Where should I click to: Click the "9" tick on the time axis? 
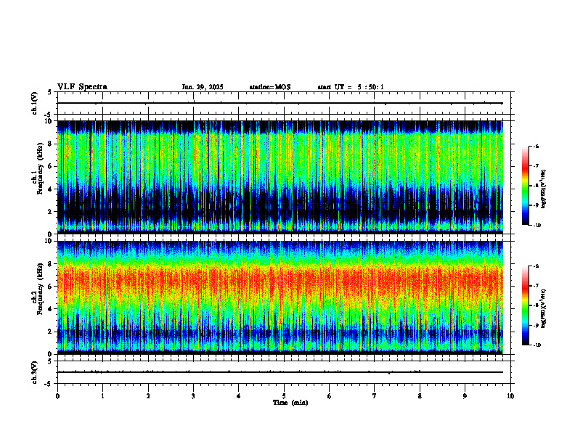pyautogui.click(x=465, y=396)
